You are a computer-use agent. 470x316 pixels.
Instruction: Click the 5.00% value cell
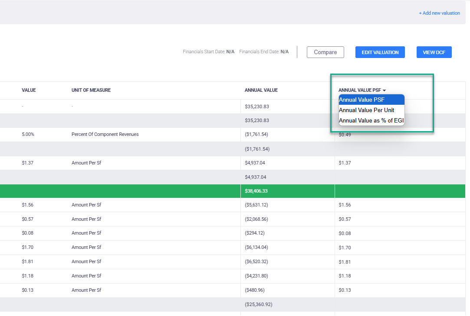coord(28,134)
